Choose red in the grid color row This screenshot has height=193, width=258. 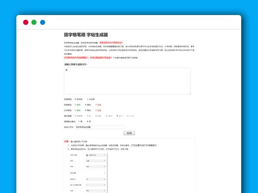tap(95, 104)
